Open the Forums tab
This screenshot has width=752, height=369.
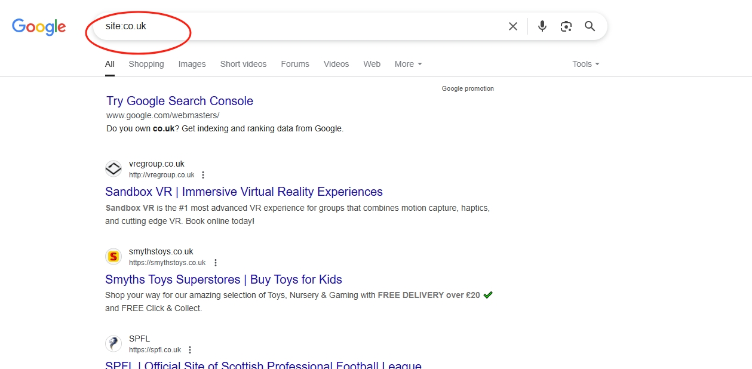click(295, 64)
